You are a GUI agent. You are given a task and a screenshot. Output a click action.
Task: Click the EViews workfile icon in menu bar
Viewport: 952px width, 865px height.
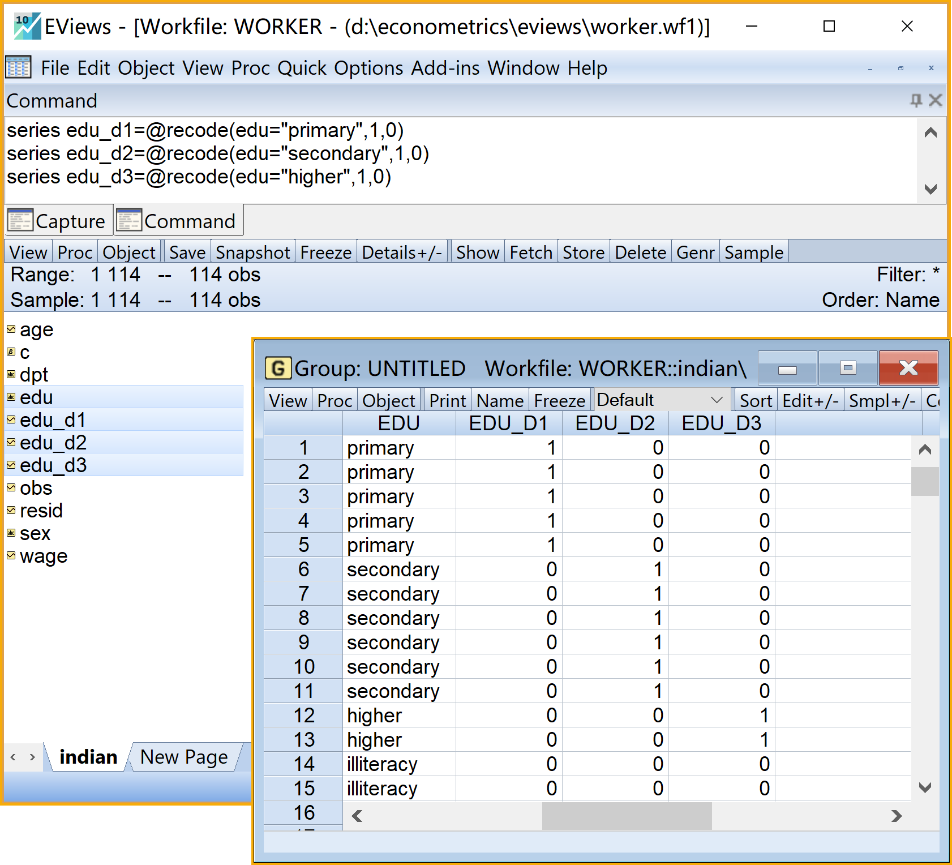18,68
